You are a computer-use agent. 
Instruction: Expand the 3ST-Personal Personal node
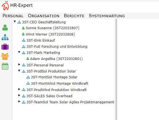19,64
